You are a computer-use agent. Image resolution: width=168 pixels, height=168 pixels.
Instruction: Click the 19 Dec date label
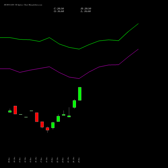click(52, 160)
